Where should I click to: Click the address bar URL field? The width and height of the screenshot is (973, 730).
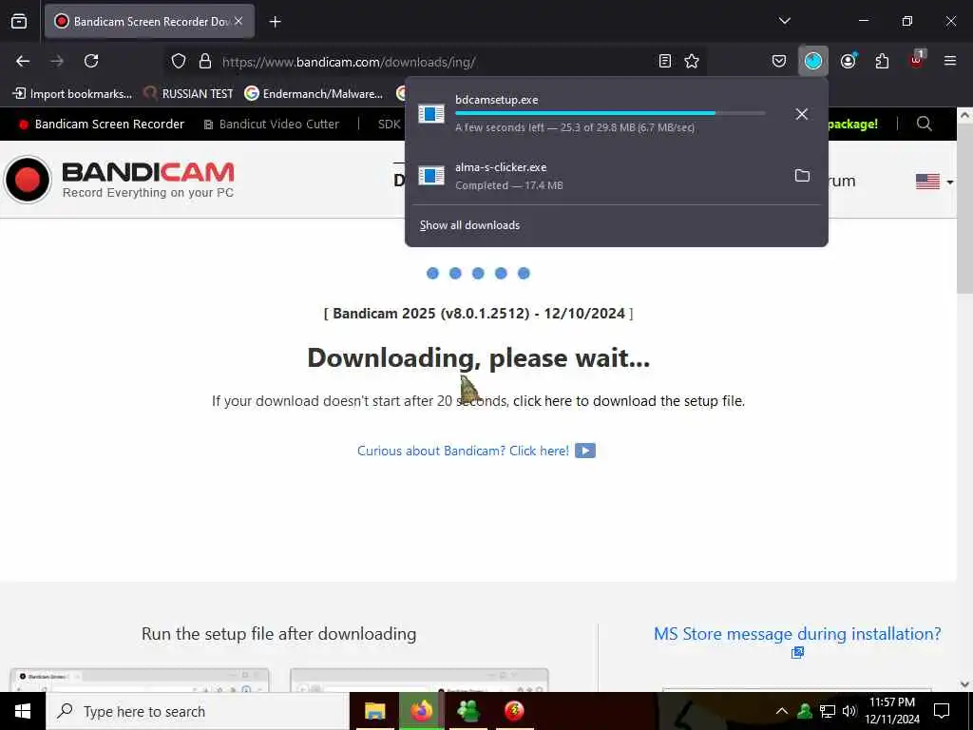tap(436, 62)
